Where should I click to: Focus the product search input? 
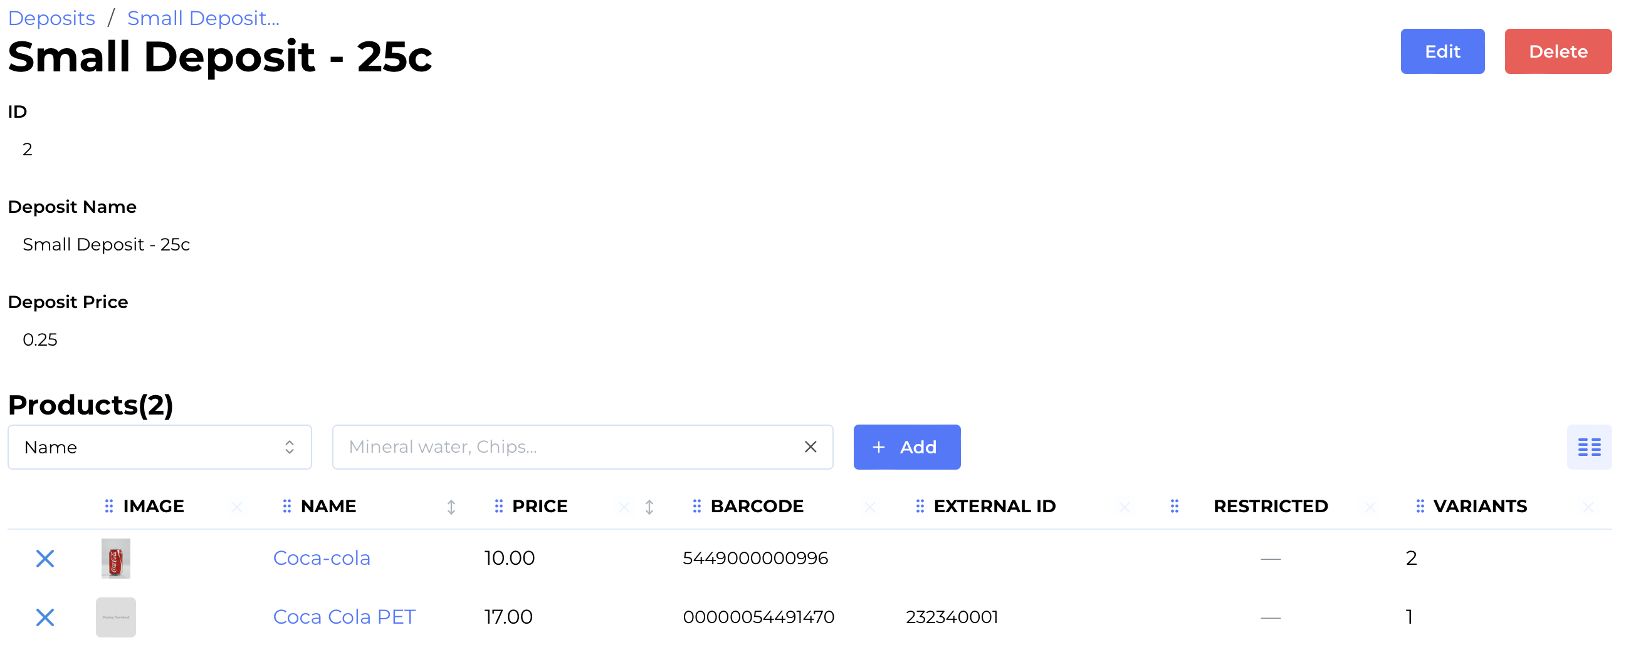[568, 447]
